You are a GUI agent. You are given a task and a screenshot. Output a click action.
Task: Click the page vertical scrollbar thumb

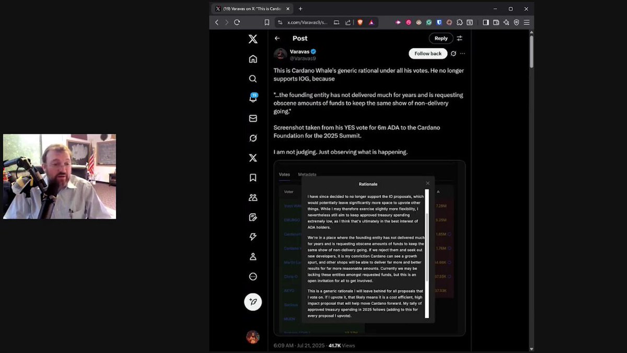(531, 51)
